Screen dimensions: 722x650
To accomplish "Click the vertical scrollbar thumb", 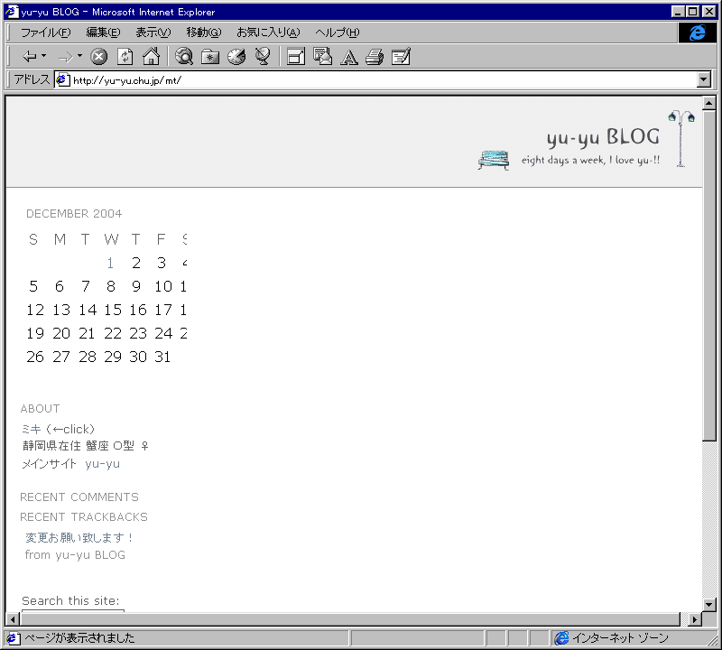I will coord(708,275).
